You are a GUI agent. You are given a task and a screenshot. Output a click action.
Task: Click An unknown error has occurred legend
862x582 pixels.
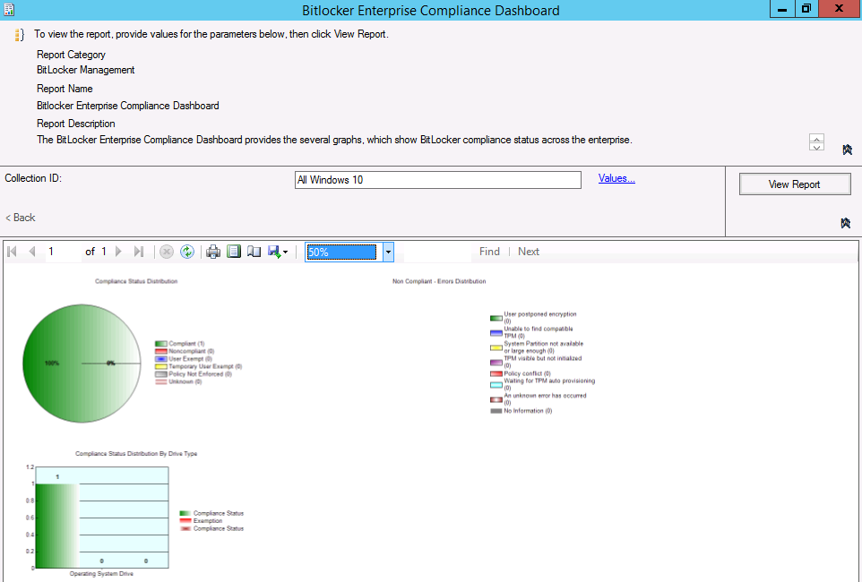(539, 399)
